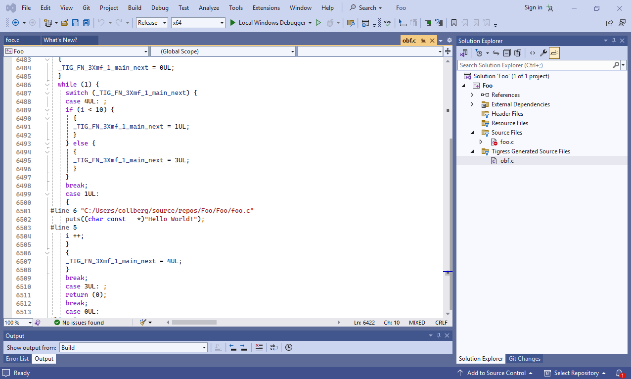Viewport: 631px width, 379px height.
Task: Click Add to Source Control
Action: pos(496,373)
